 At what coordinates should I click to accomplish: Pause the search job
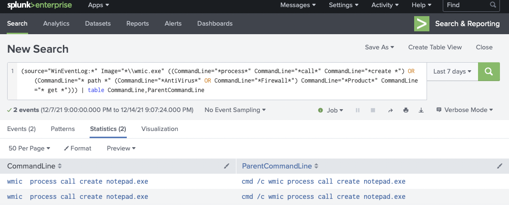(358, 110)
